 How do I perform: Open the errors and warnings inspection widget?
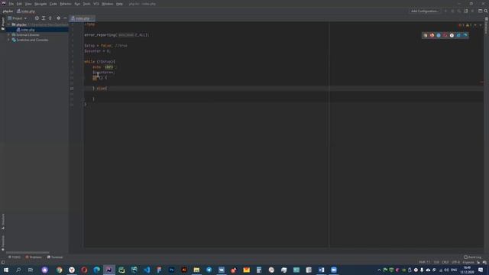[x=465, y=25]
